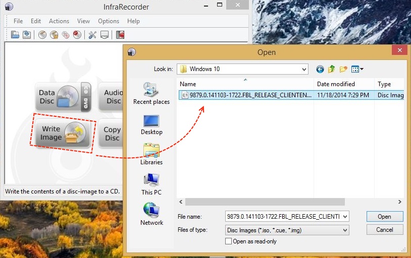Expand the File name dropdown arrow
Screen dimensions: 411x258
click(345, 216)
